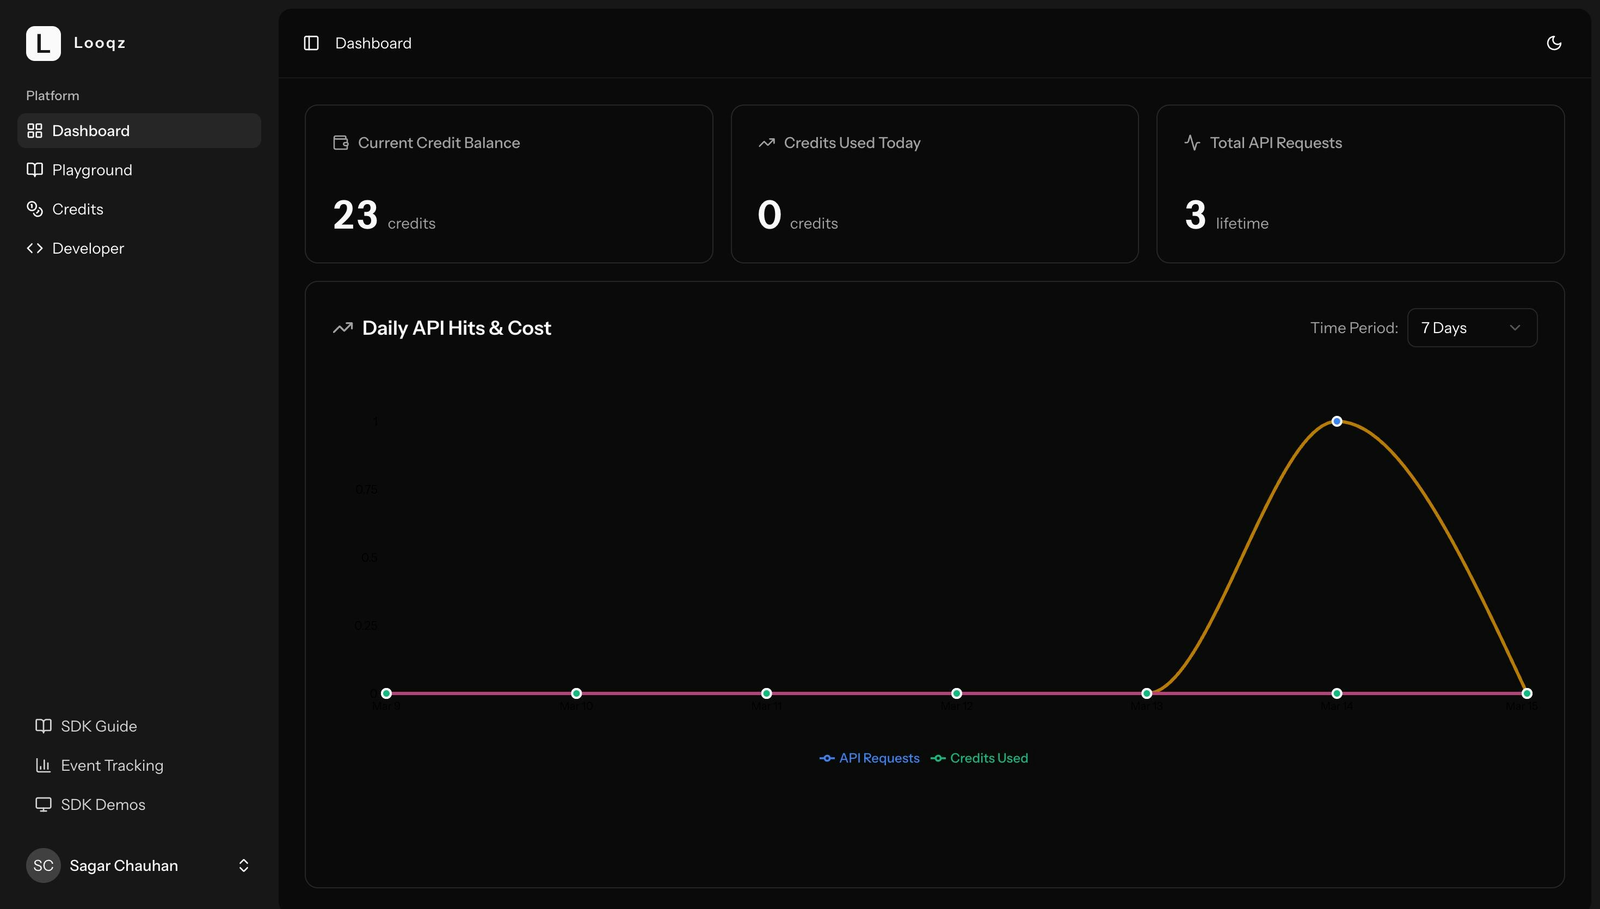Viewport: 1600px width, 909px height.
Task: Open the 7 Days time period dropdown
Action: point(1472,328)
